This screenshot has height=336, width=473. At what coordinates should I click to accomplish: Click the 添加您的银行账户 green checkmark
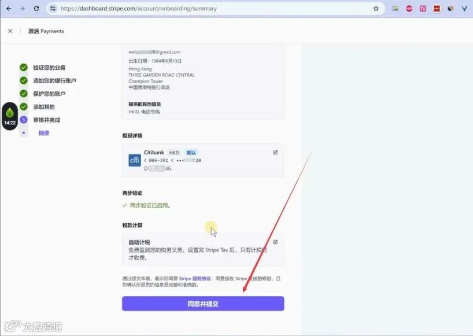pyautogui.click(x=23, y=79)
